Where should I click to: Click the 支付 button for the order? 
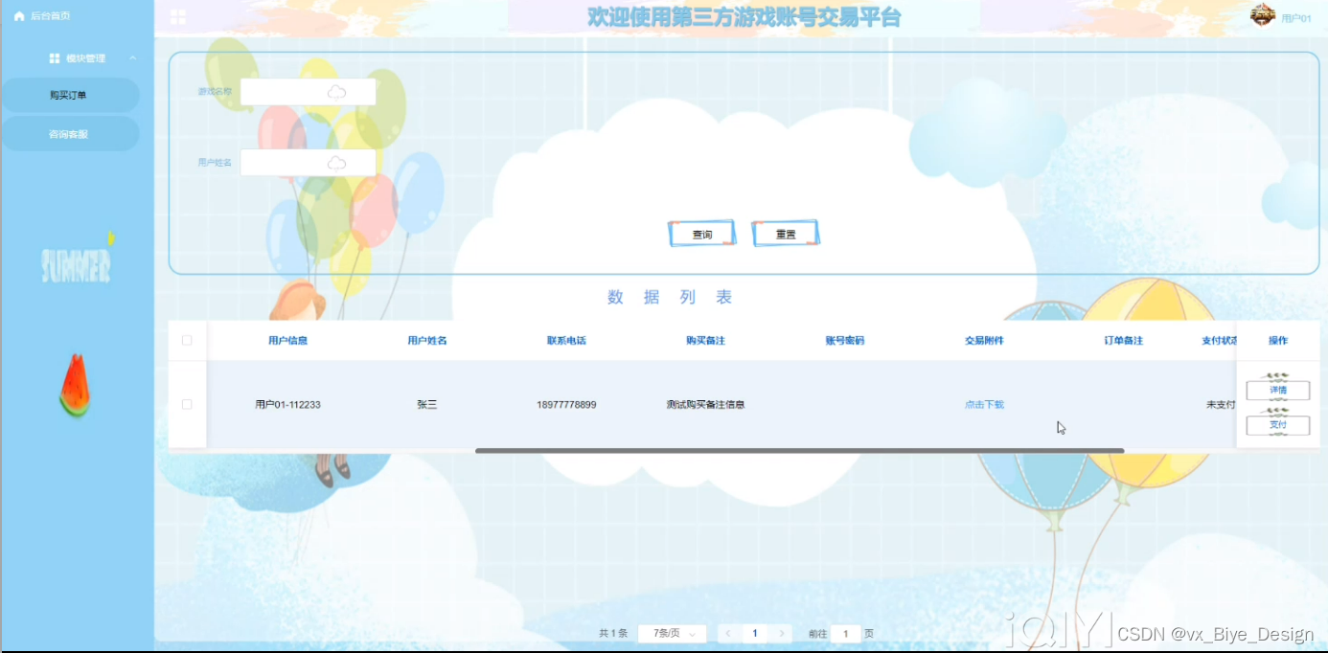(1278, 425)
